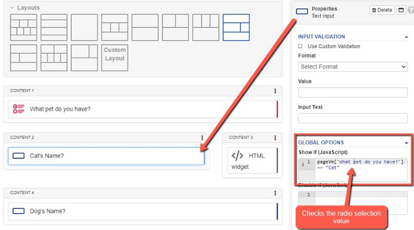Click the Input Test field
The image size is (414, 230).
353,118
